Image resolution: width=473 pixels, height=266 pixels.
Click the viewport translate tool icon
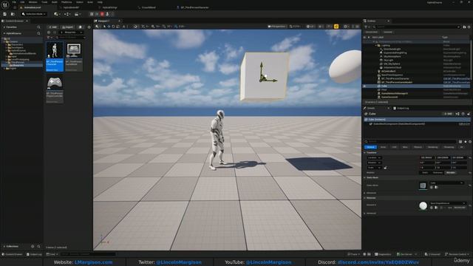click(109, 27)
